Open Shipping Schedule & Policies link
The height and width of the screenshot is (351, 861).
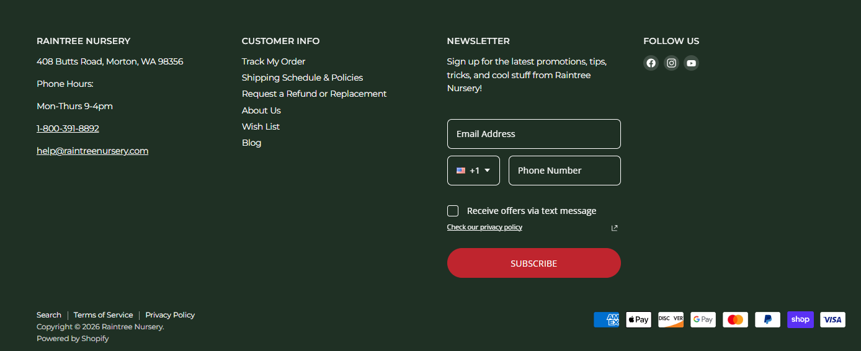point(302,78)
